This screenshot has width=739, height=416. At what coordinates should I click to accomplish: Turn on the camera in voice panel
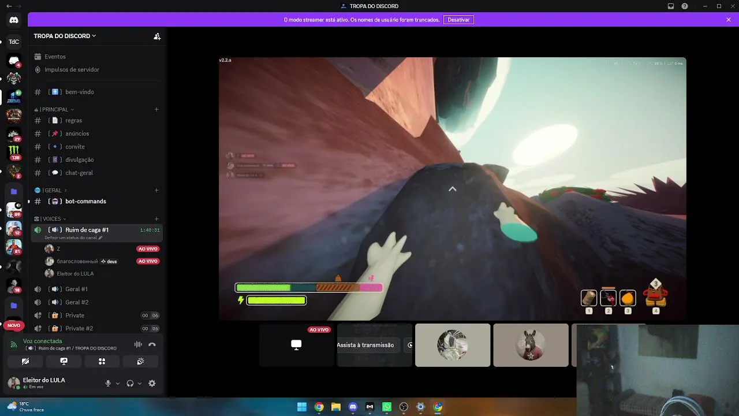pyautogui.click(x=25, y=361)
